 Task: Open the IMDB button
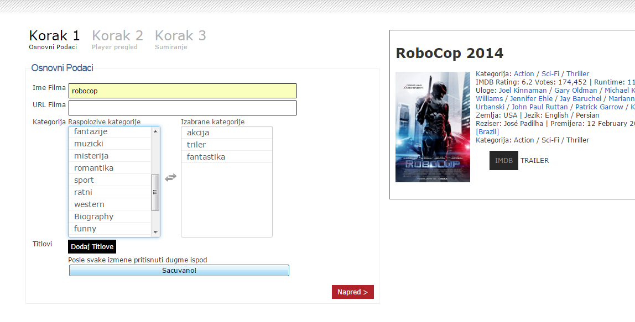[504, 160]
